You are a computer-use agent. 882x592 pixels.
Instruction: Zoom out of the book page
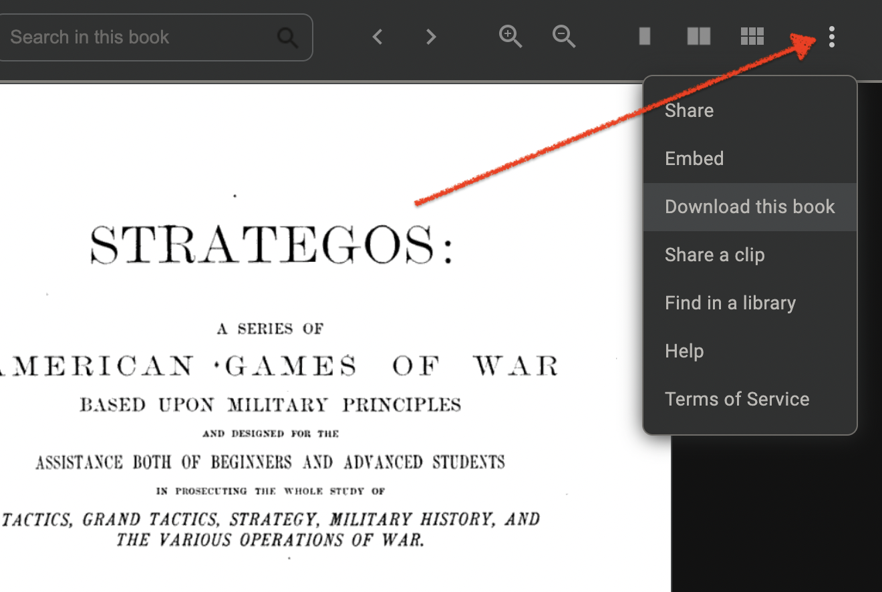[564, 37]
